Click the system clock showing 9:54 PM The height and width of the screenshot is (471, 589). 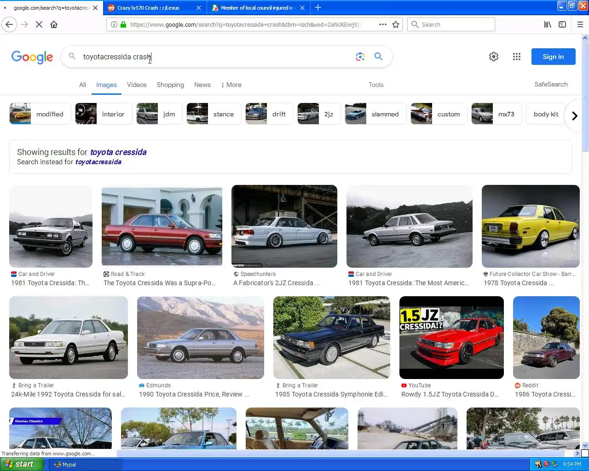pyautogui.click(x=572, y=464)
